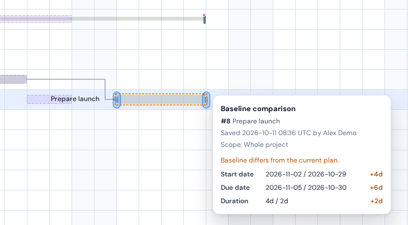Click the 'Due date' row label

pyautogui.click(x=235, y=188)
